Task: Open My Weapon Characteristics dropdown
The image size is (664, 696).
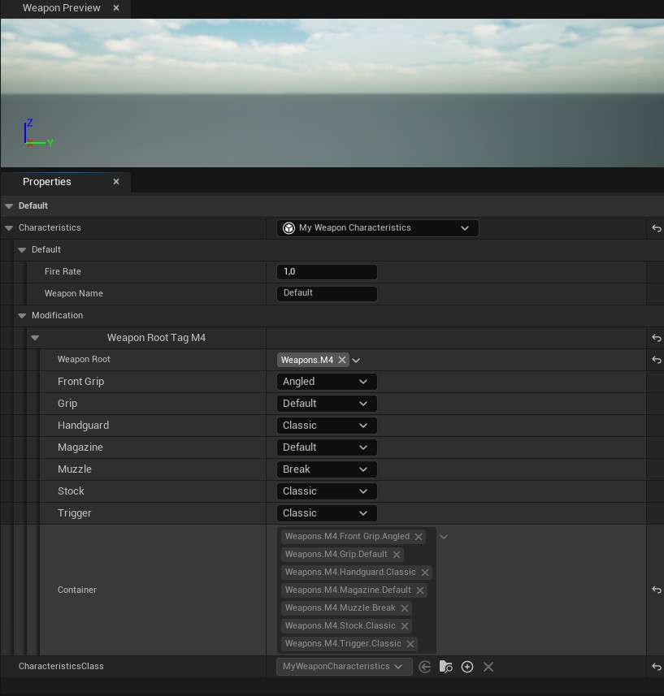Action: click(378, 228)
